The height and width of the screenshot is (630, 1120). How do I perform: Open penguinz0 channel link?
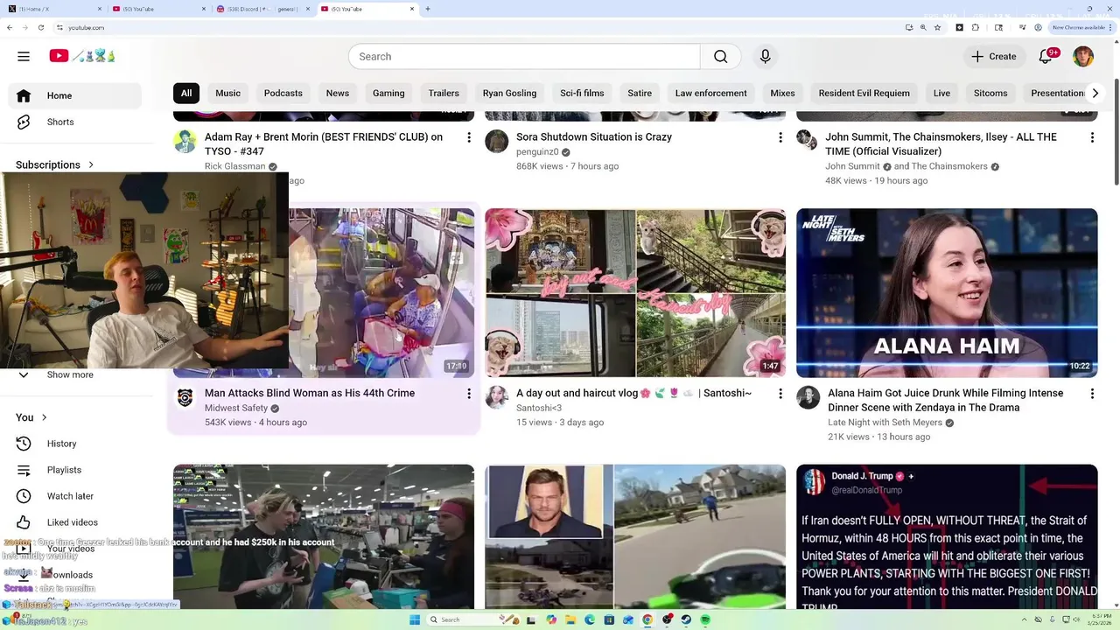click(x=537, y=151)
